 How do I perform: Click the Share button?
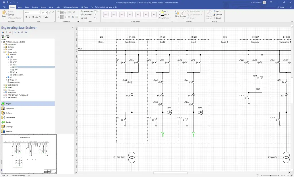pyautogui.click(x=281, y=7)
